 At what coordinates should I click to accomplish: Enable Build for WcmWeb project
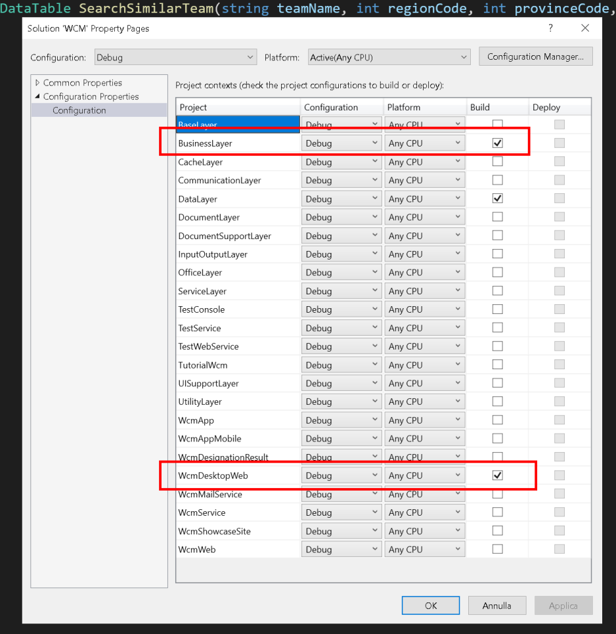coord(498,549)
